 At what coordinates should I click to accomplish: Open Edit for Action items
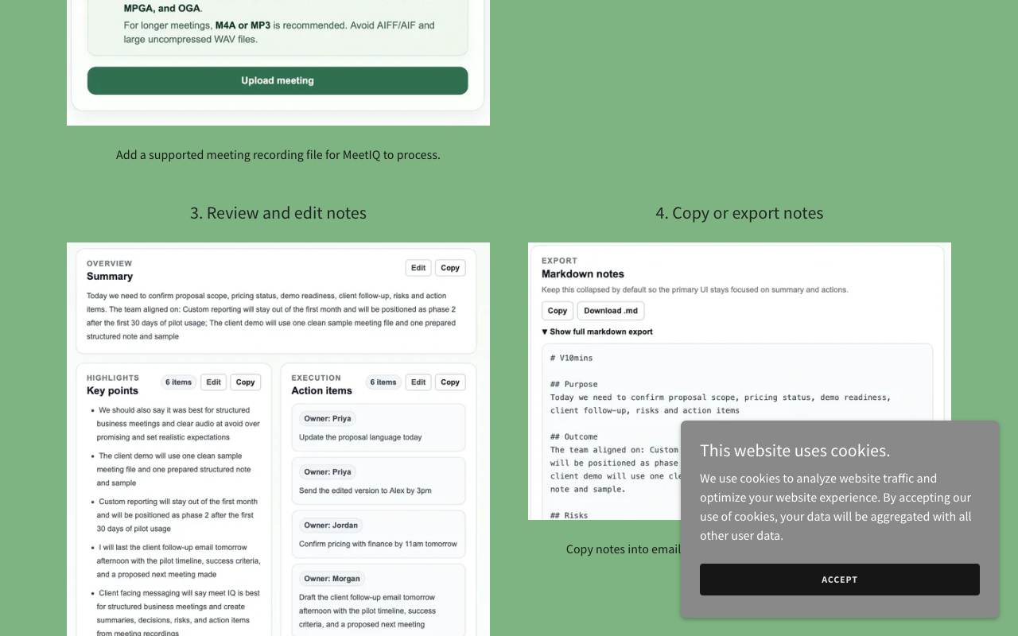418,382
